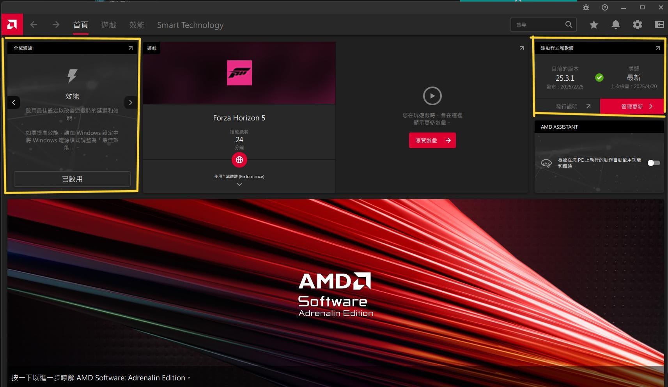The width and height of the screenshot is (668, 387).
Task: Click the version number 25.3.1
Action: [x=565, y=78]
